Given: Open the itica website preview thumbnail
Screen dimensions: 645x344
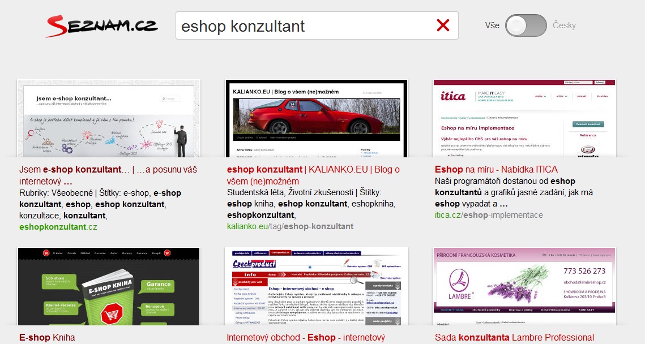Looking at the screenshot, I should tap(524, 118).
